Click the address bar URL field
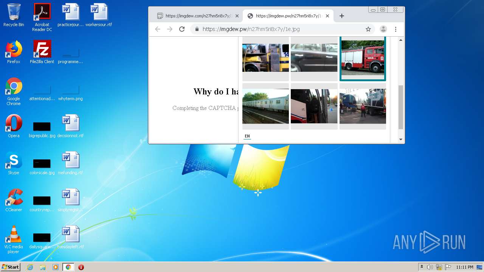The image size is (484, 272). tap(282, 29)
